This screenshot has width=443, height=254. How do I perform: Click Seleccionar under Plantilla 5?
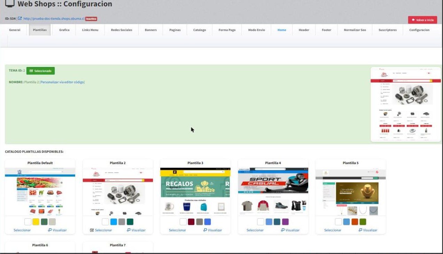pyautogui.click(x=333, y=230)
